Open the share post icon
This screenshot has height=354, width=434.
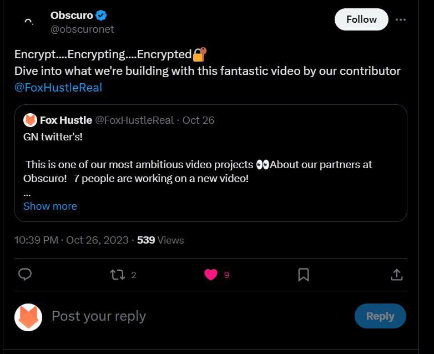coord(396,275)
